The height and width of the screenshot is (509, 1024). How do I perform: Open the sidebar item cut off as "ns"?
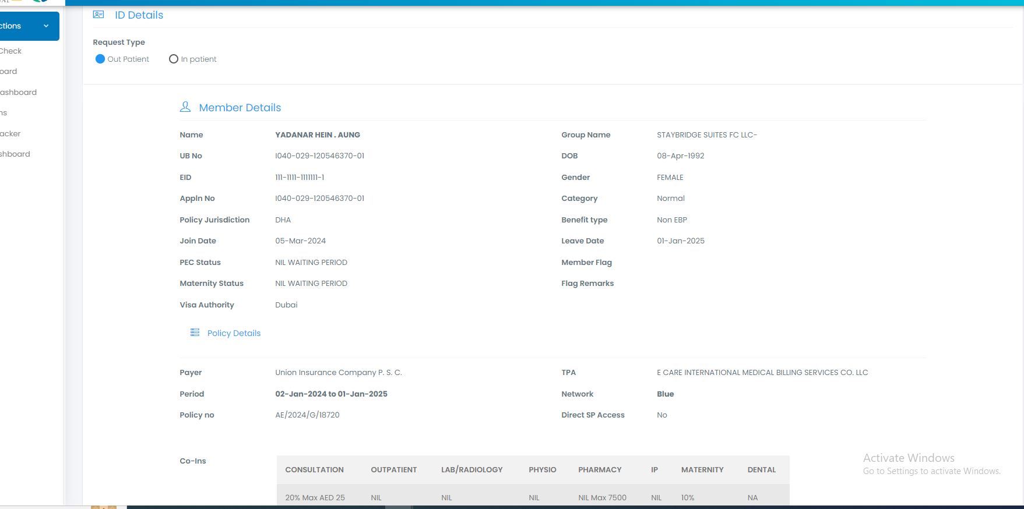tap(3, 113)
